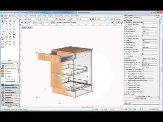Click the Name field at Info palette bottom
The image size is (163, 122).
point(144,103)
